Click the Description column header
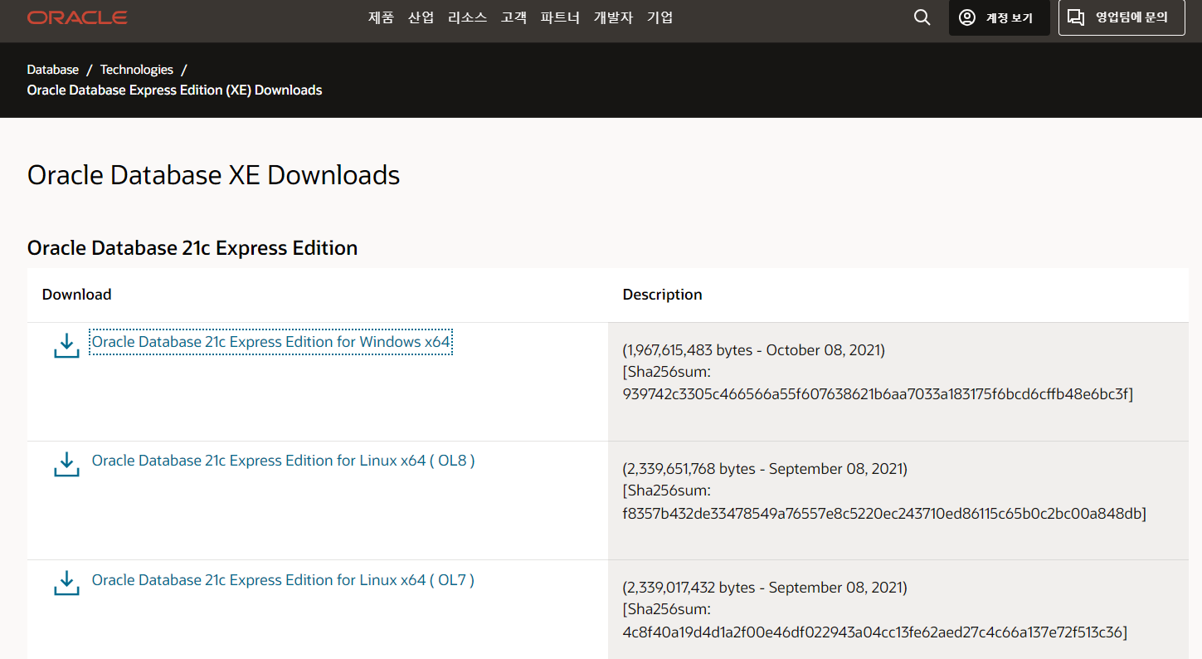 point(662,295)
